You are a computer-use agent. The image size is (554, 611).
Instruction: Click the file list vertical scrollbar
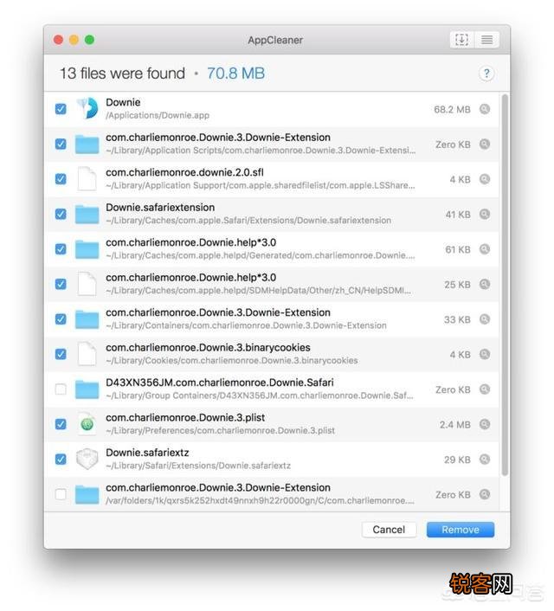point(506,285)
